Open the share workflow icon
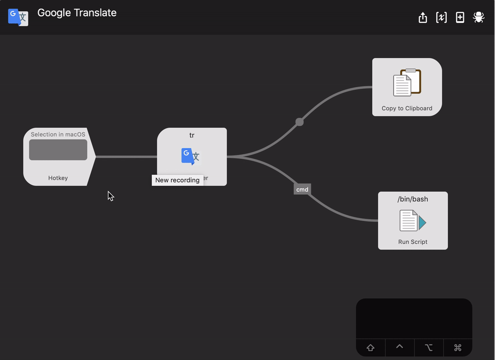 pyautogui.click(x=423, y=17)
